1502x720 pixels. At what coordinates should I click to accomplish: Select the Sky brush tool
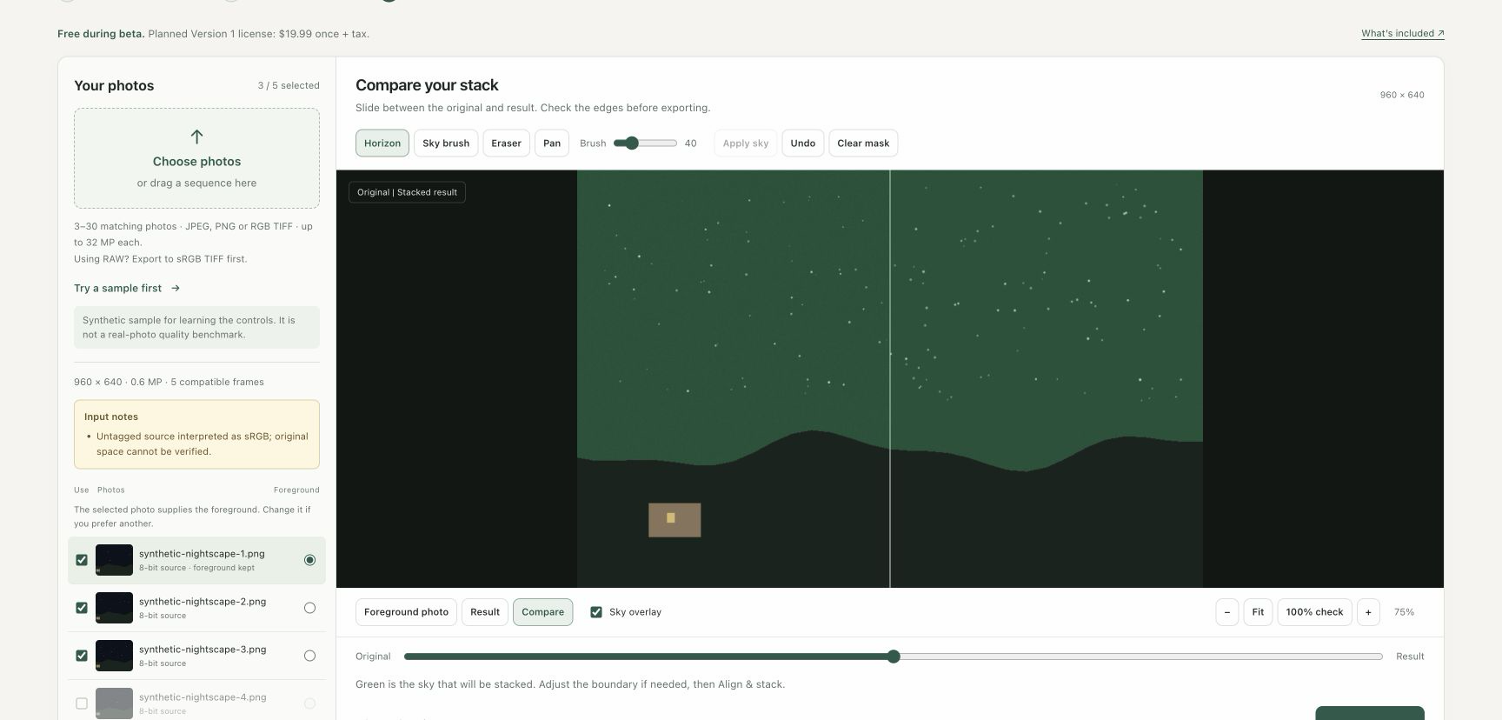(446, 143)
